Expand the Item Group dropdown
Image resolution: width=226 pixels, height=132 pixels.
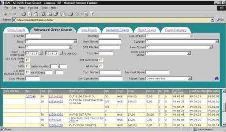211,47
